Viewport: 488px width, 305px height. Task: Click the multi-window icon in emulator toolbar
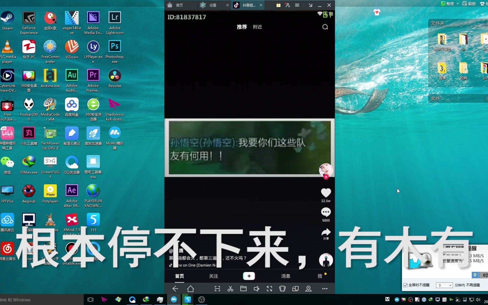tap(295, 289)
